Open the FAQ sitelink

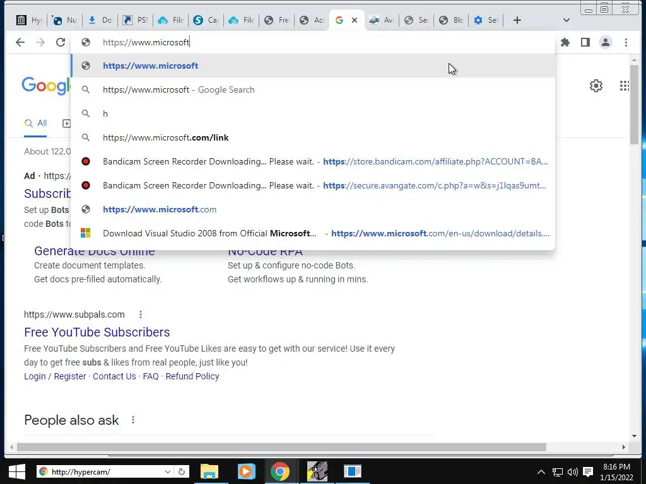[x=151, y=376]
